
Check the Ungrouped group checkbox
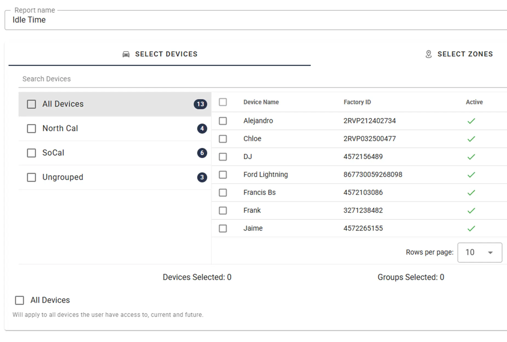[31, 177]
